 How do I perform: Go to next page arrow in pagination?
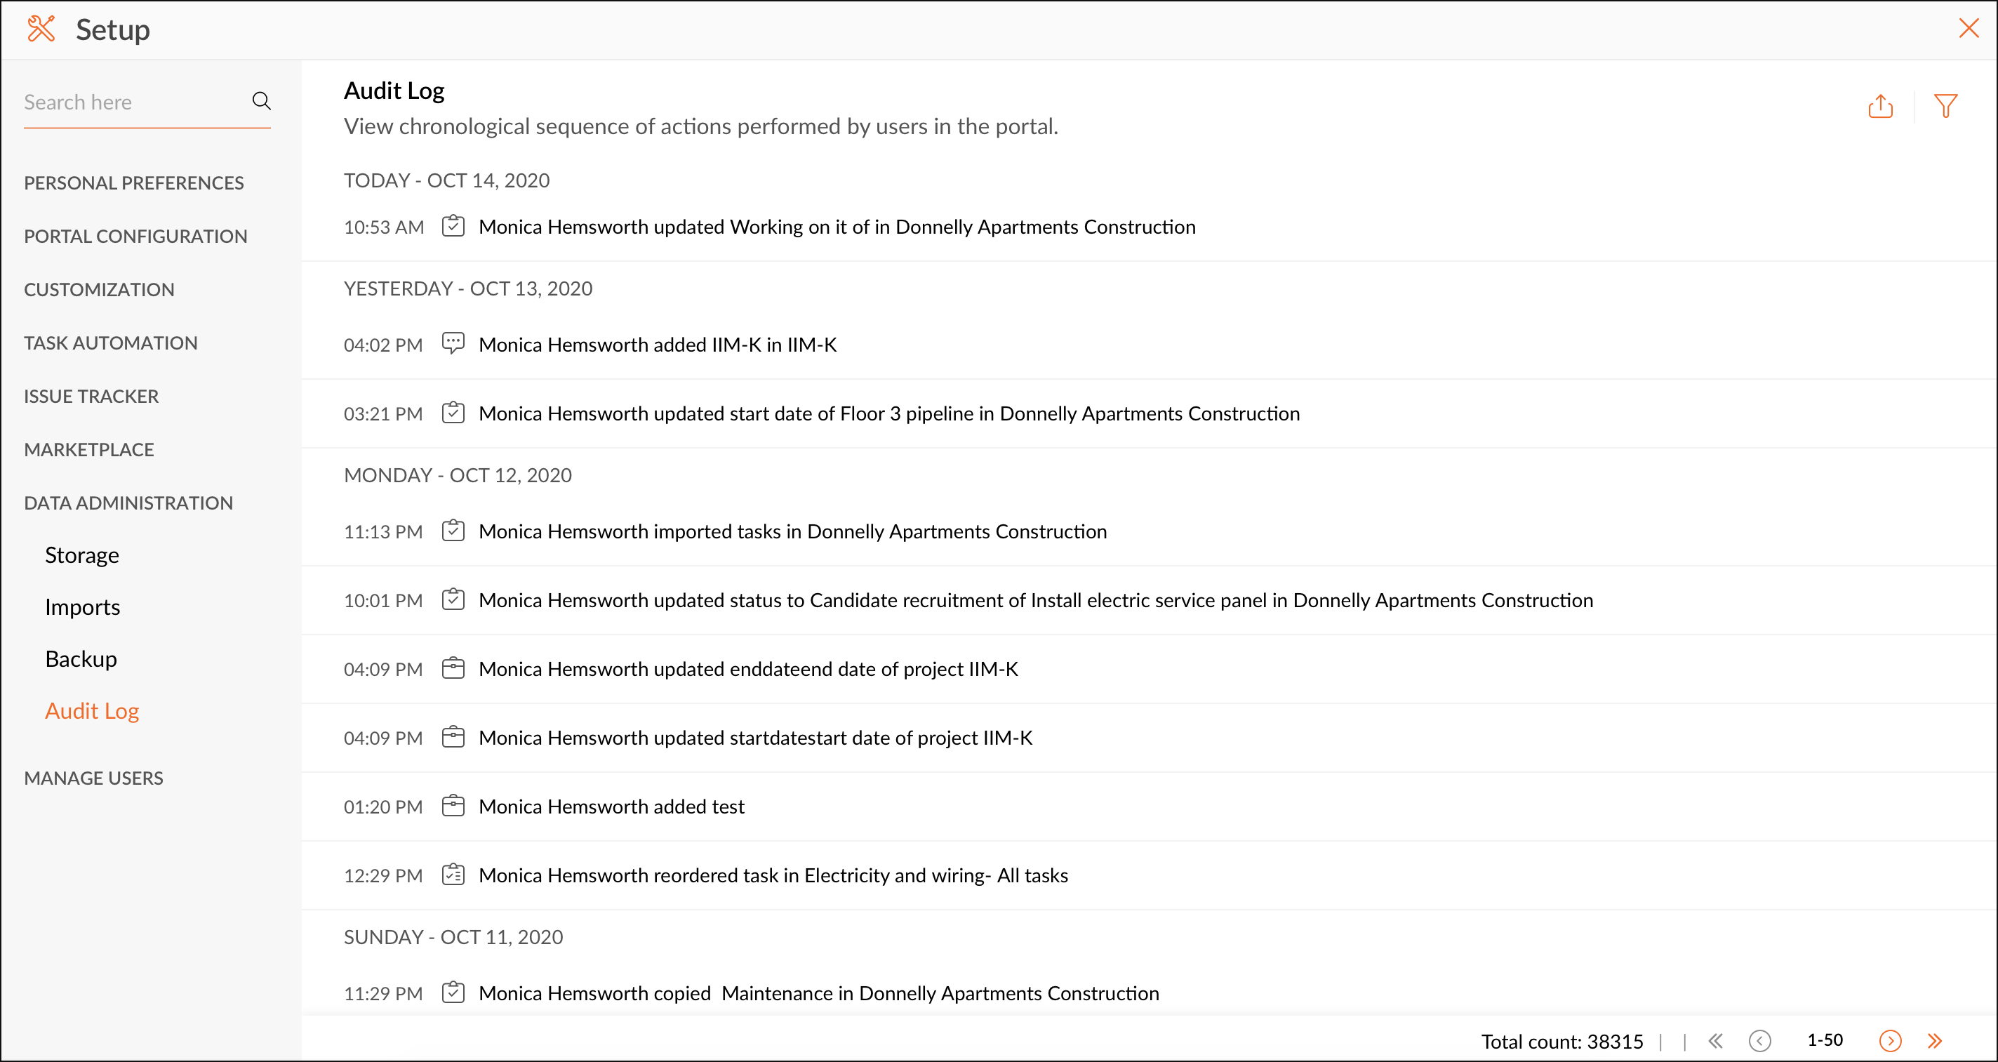[1889, 1040]
